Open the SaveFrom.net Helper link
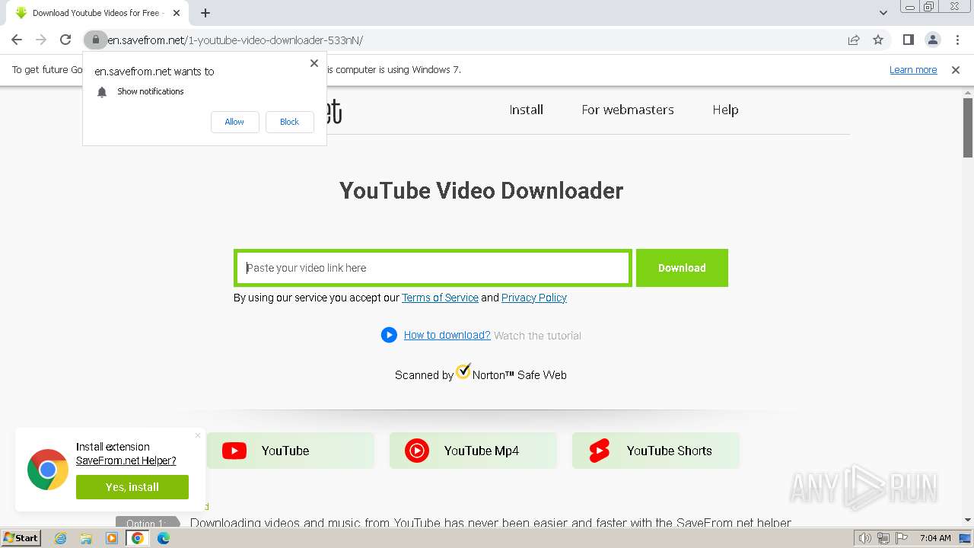Viewport: 974px width, 548px height. (126, 460)
